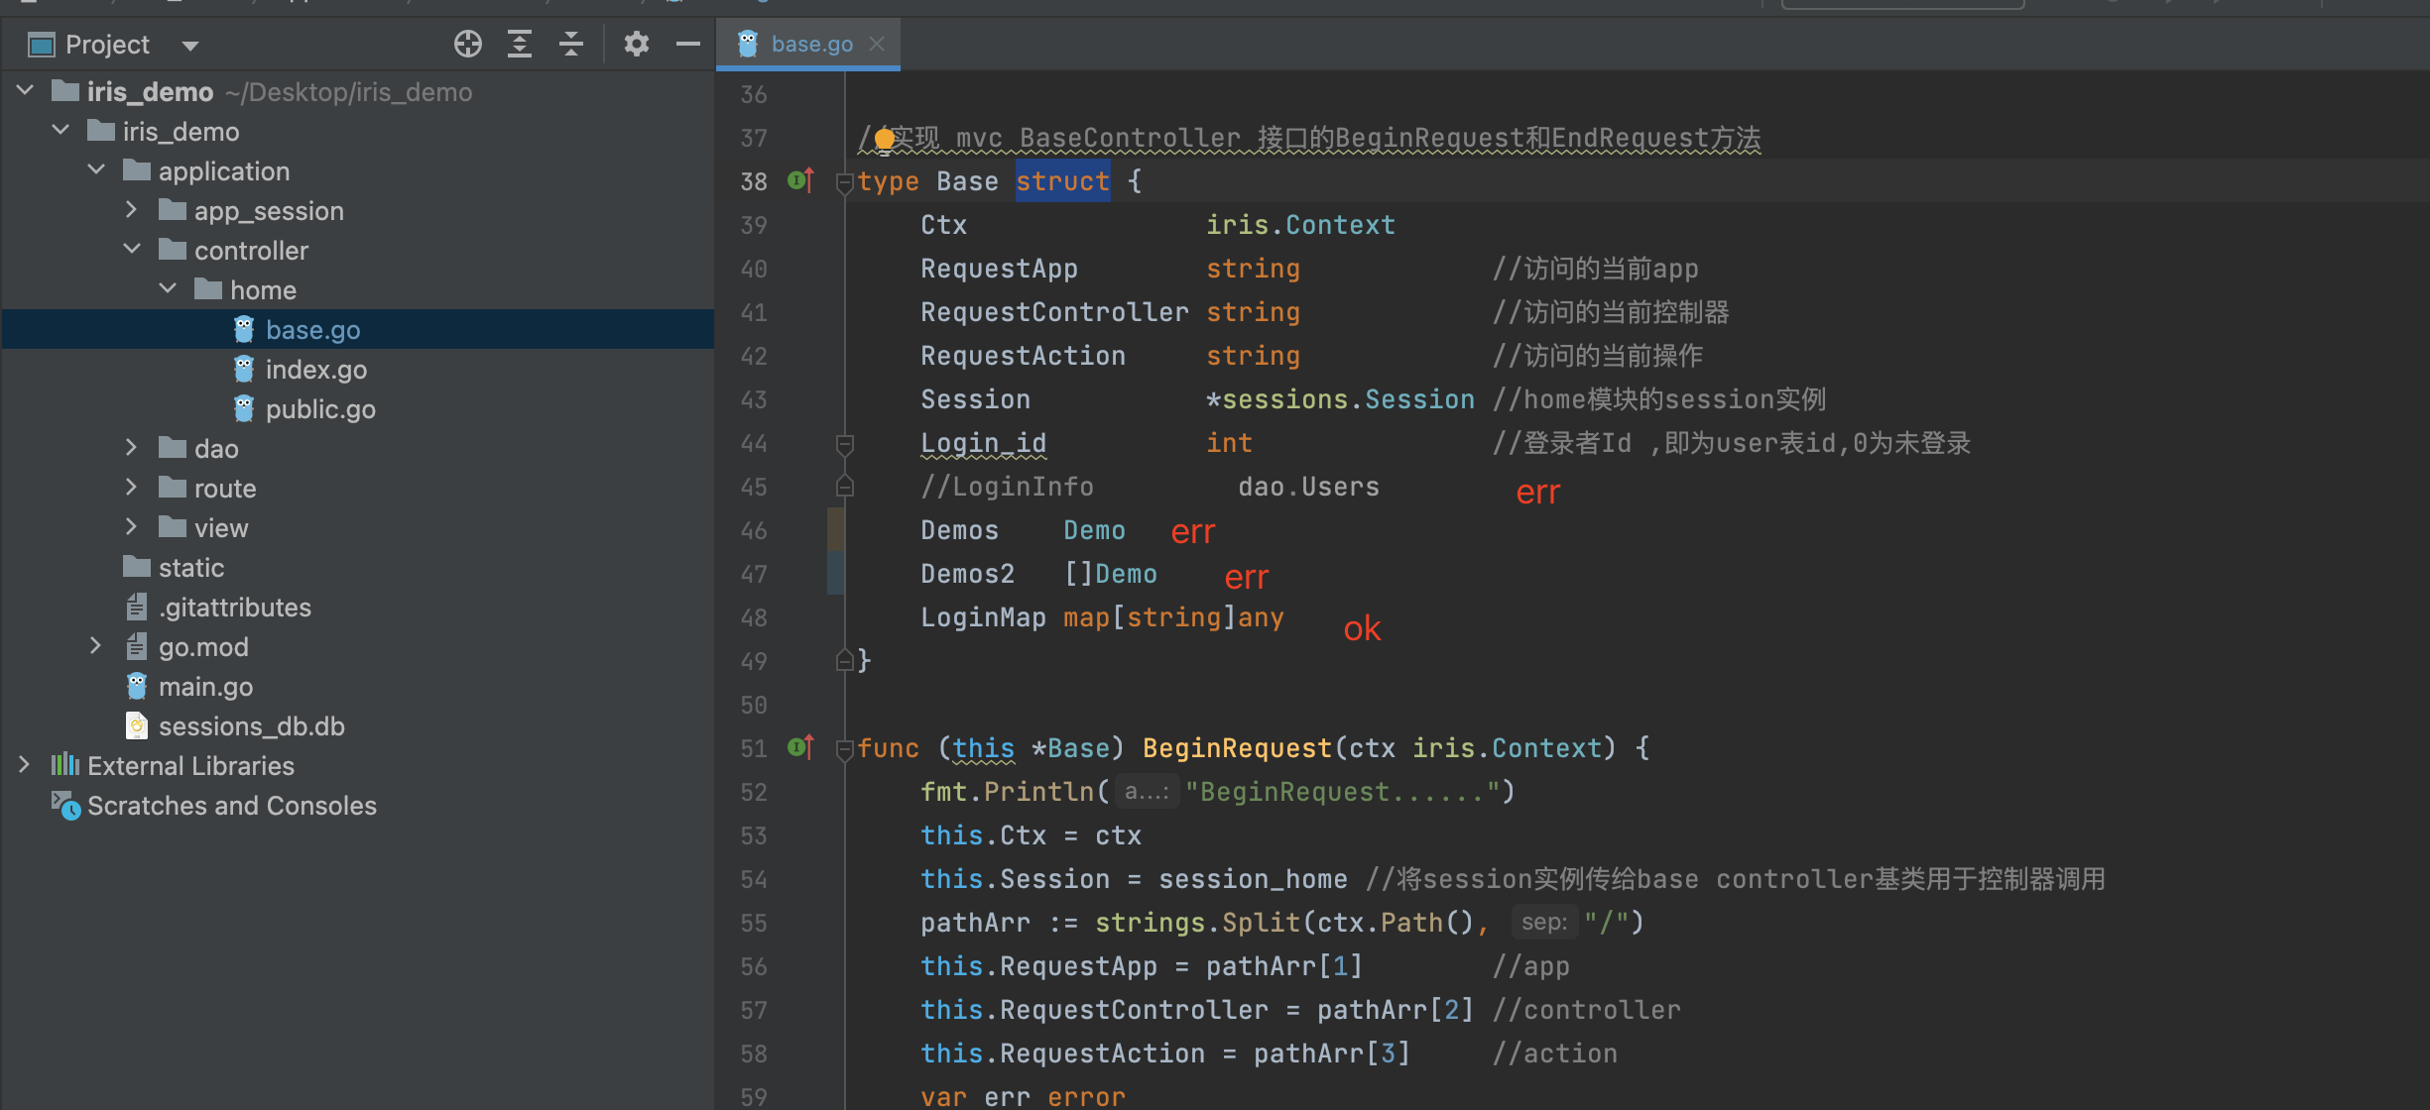Screen dimensions: 2430x1110
Task: Toggle fold marker at closing brace line 49
Action: point(844,660)
